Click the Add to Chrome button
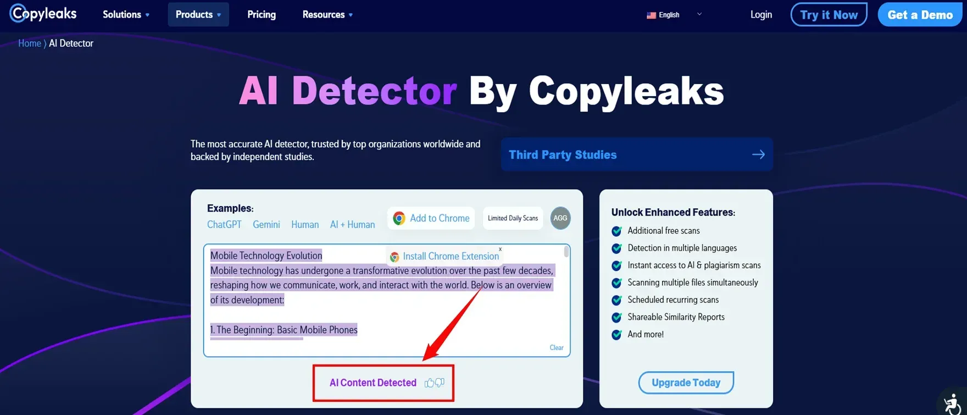The width and height of the screenshot is (967, 415). 431,218
